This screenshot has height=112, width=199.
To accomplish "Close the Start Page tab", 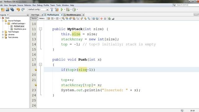I will [x=42, y=15].
